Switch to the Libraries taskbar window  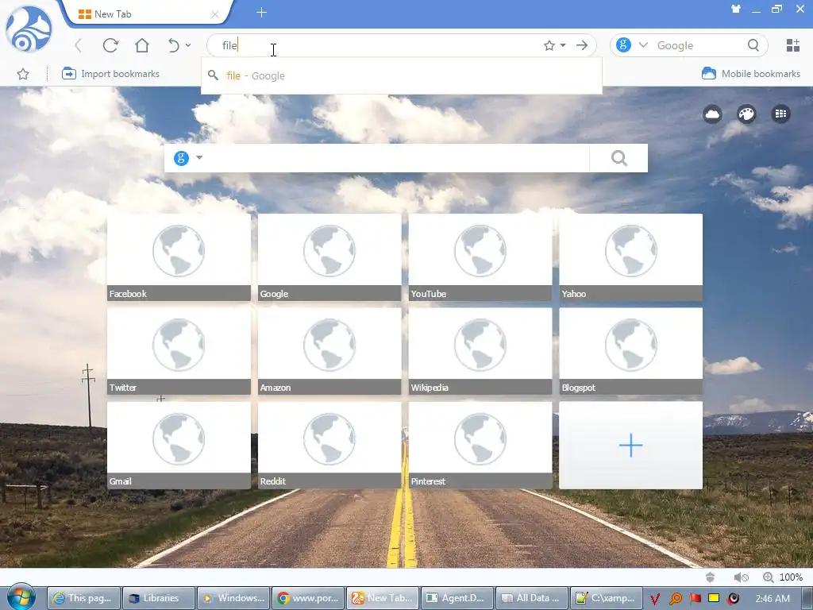point(158,598)
